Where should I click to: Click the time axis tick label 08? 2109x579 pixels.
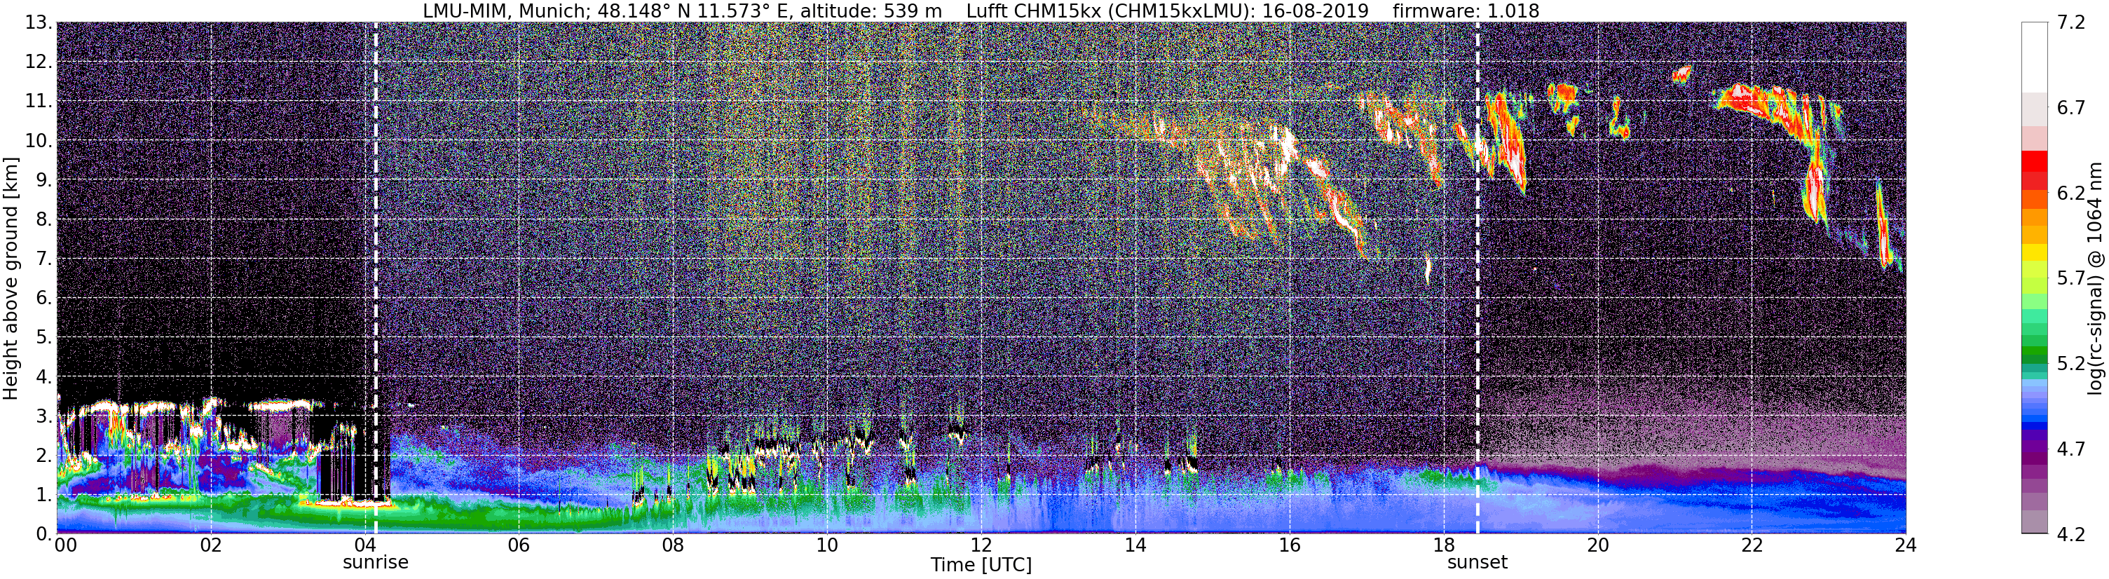(672, 545)
